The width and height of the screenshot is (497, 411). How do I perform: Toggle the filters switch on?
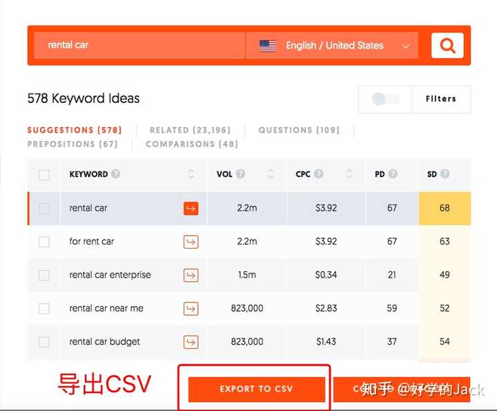[385, 99]
